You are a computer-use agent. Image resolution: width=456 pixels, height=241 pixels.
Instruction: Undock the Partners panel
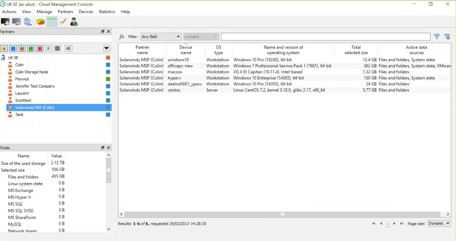103,31
